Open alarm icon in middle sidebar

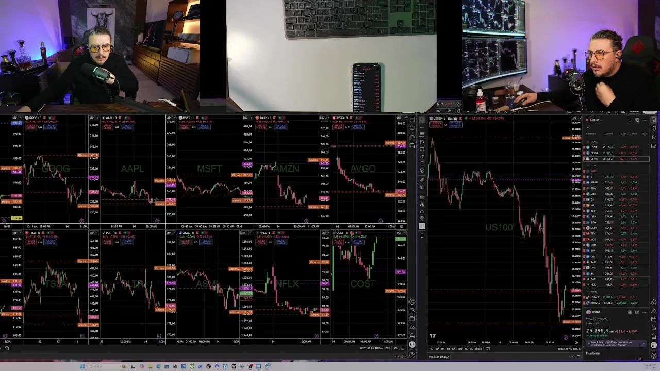pos(412,127)
